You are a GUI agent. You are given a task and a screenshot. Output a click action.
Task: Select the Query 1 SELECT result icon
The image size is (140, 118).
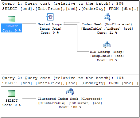coord(12,19)
